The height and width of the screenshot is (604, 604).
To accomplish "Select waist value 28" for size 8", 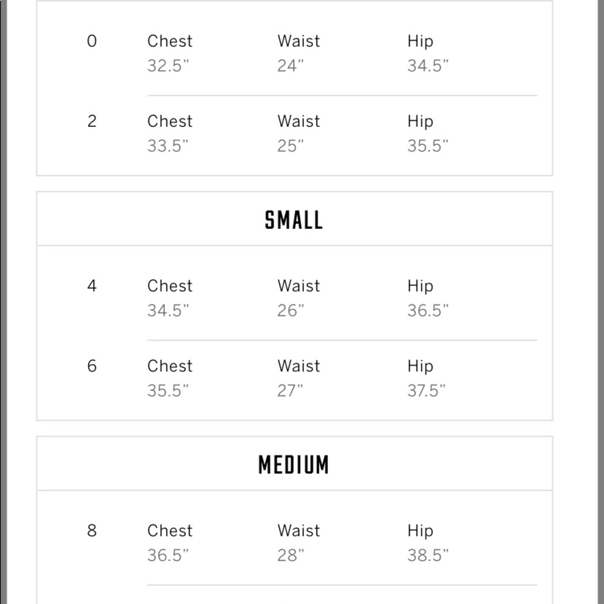I will 291,556.
